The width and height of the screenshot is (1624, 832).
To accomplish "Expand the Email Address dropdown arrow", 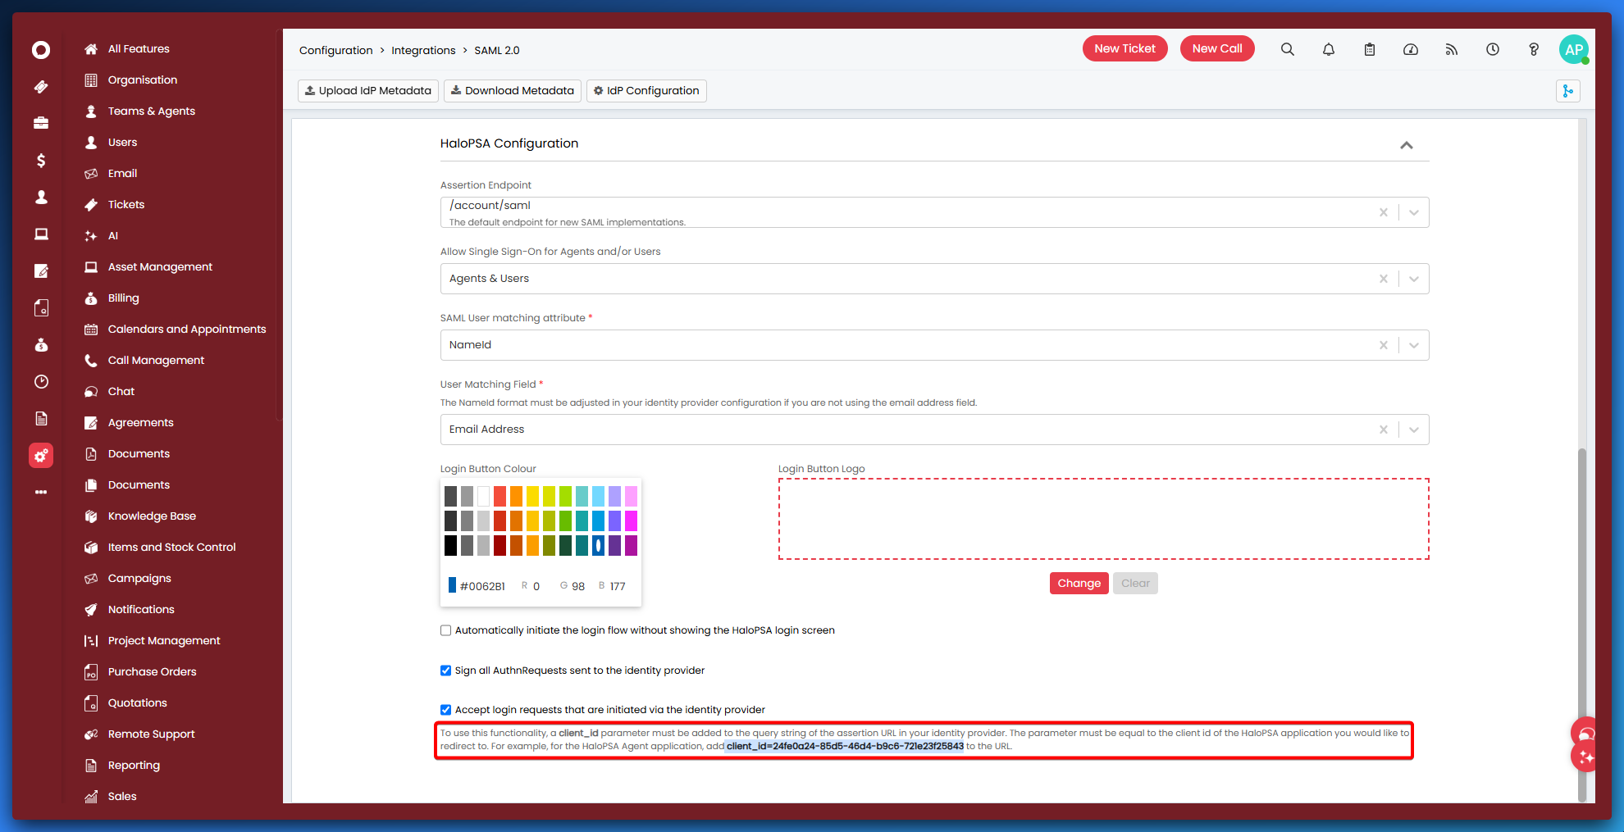I will [x=1414, y=430].
